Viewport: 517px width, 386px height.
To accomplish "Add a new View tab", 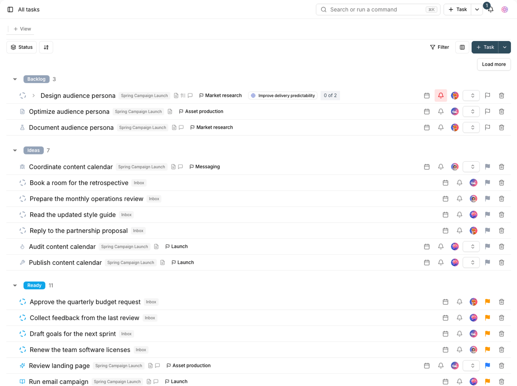I will pyautogui.click(x=22, y=29).
